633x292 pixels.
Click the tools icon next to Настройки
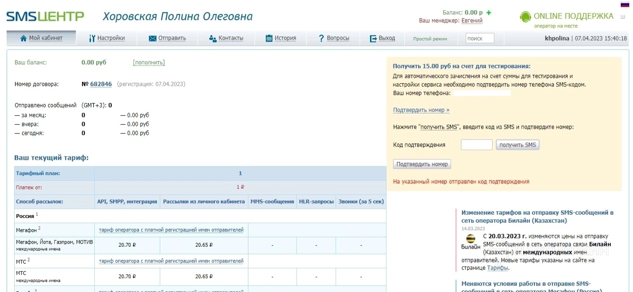click(92, 39)
